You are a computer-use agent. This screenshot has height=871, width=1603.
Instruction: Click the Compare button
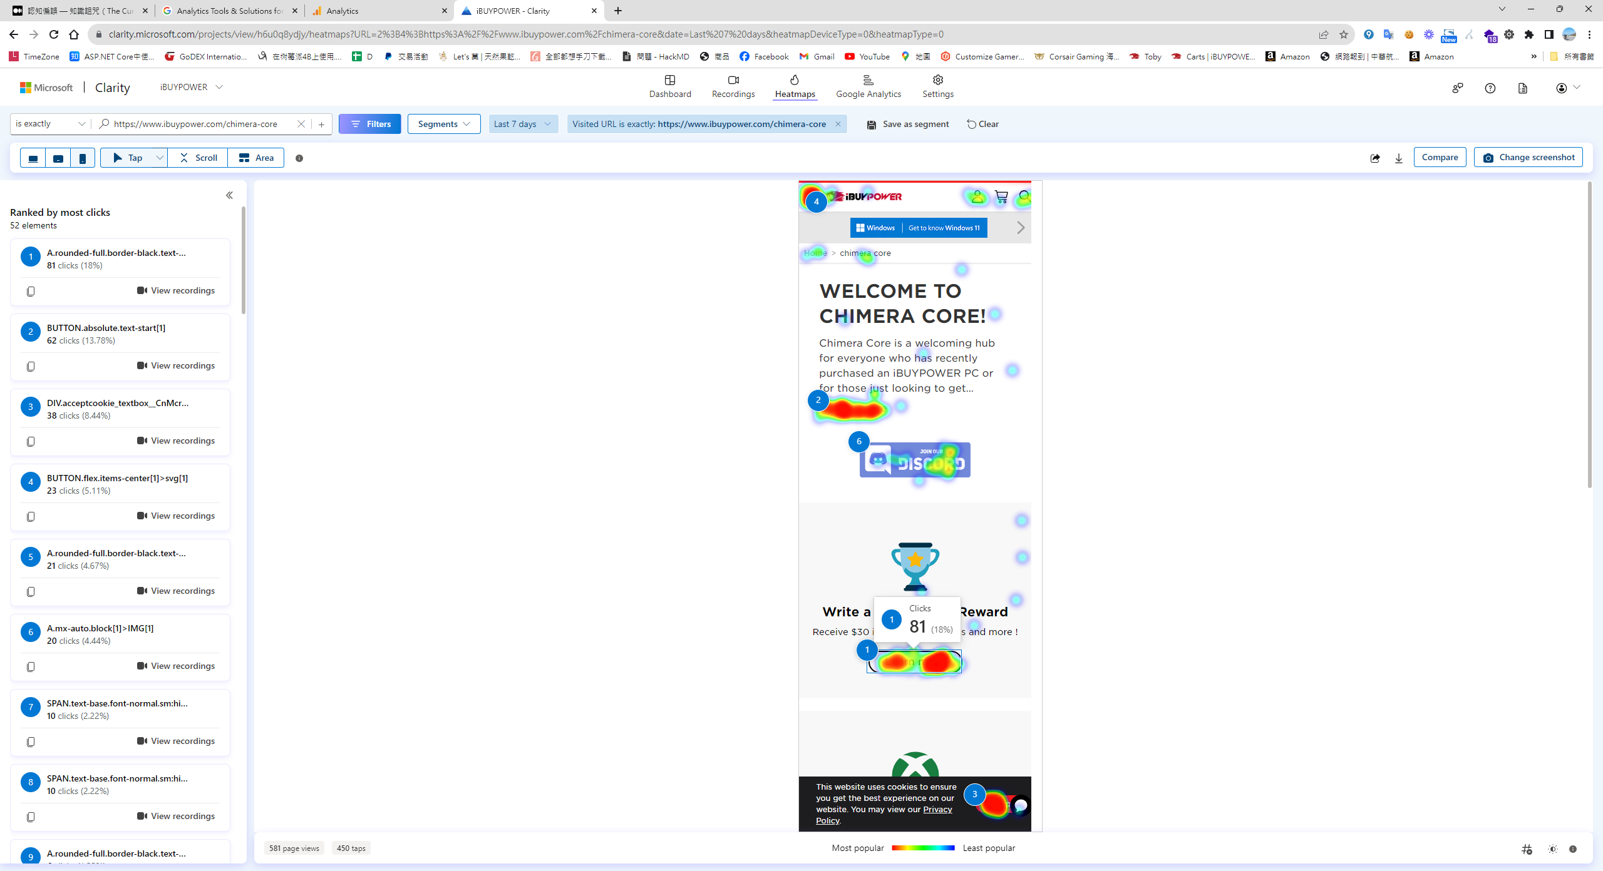pos(1439,157)
